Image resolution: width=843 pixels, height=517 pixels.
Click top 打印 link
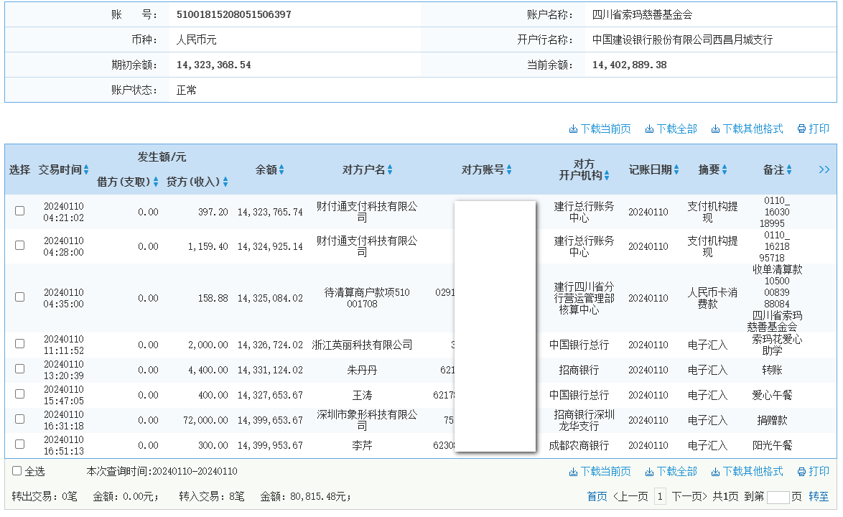pyautogui.click(x=814, y=129)
